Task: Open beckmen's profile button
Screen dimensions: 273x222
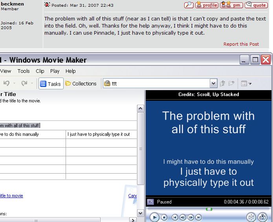Action: pyautogui.click(x=207, y=5)
